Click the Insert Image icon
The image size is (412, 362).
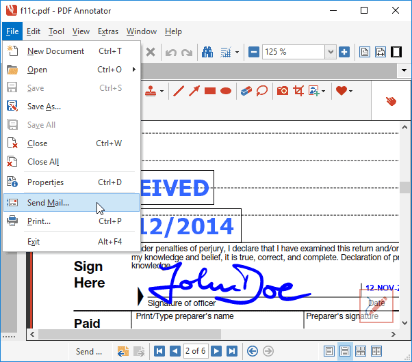pyautogui.click(x=313, y=91)
